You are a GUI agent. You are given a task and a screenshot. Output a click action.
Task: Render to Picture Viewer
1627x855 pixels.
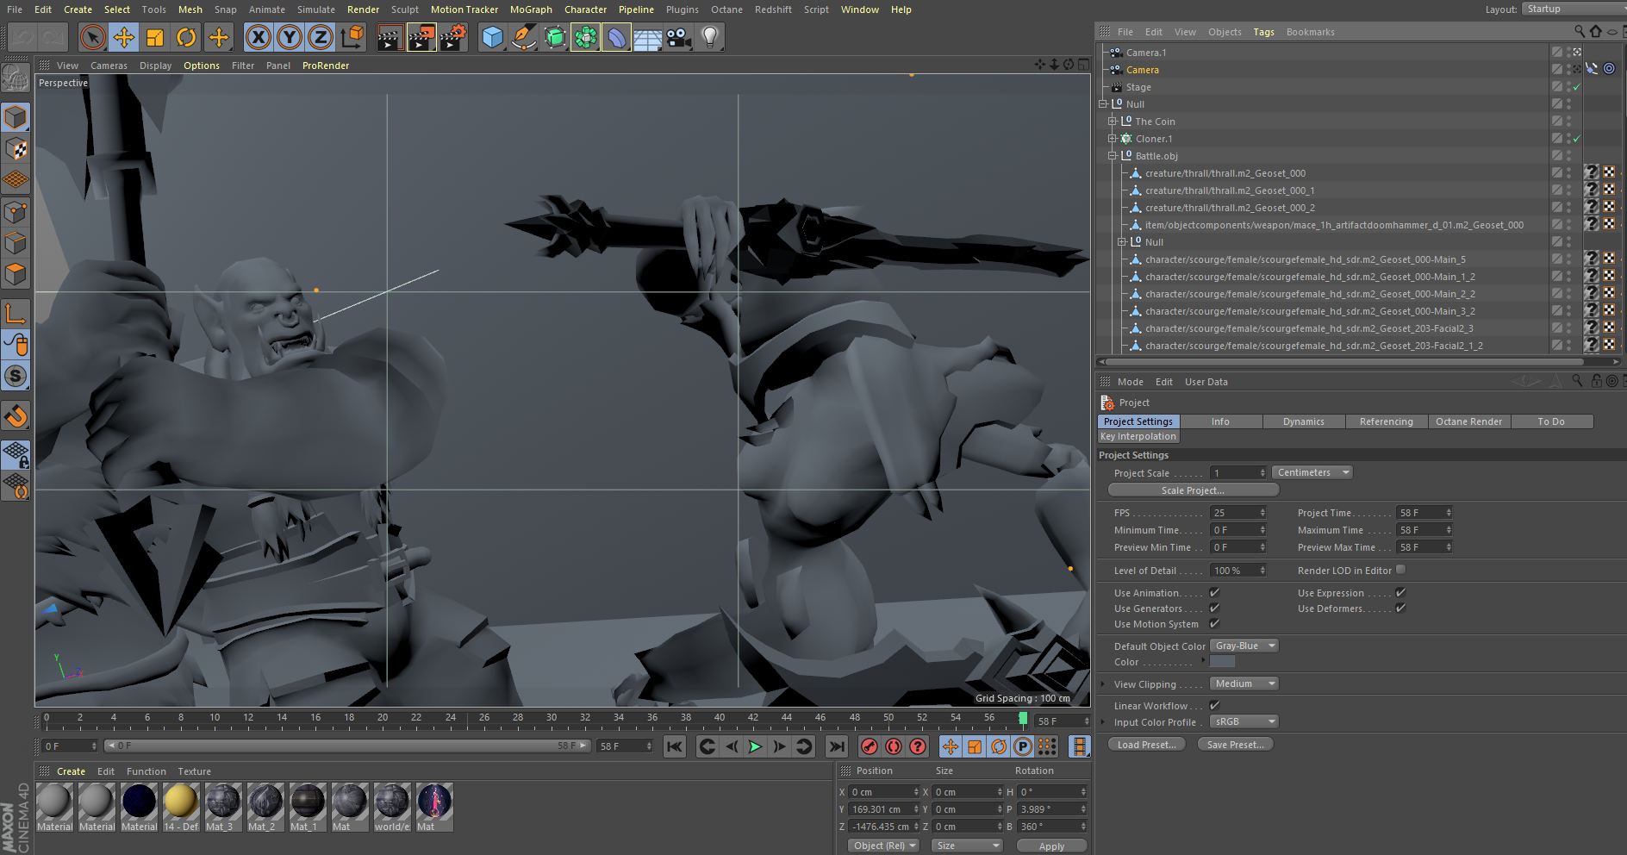coord(421,37)
